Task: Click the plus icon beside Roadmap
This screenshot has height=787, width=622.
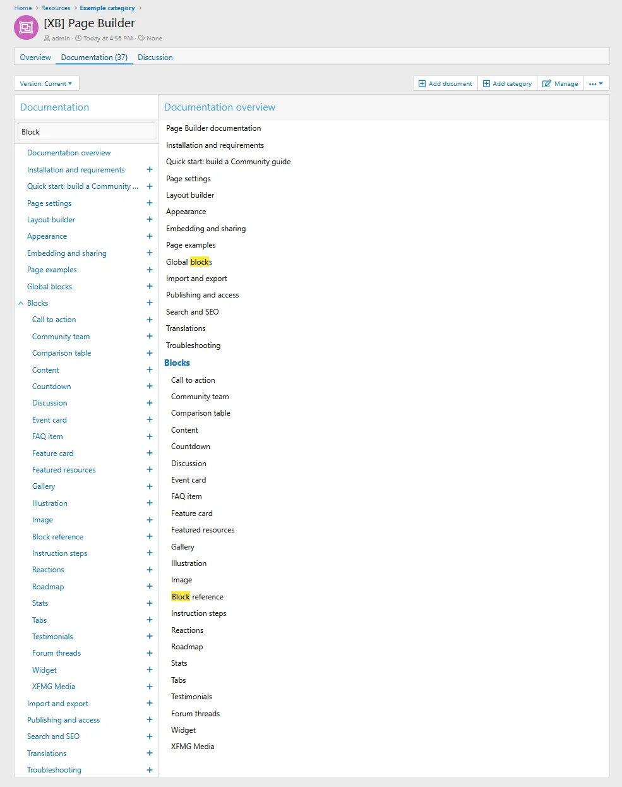Action: pos(150,586)
